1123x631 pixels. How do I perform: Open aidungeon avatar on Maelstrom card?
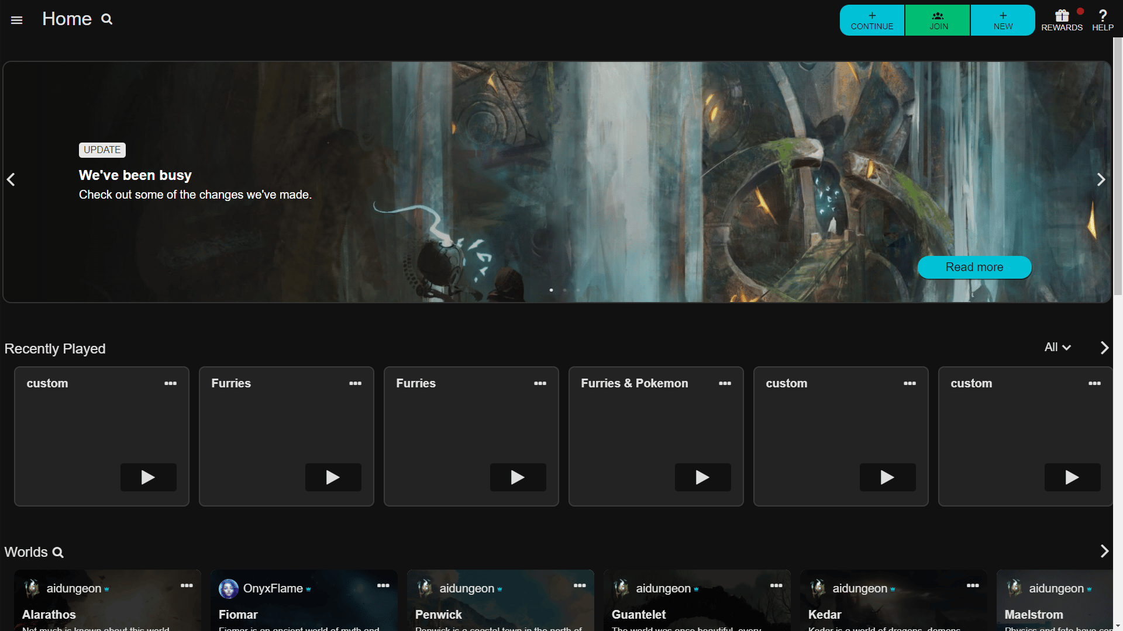(x=1015, y=588)
